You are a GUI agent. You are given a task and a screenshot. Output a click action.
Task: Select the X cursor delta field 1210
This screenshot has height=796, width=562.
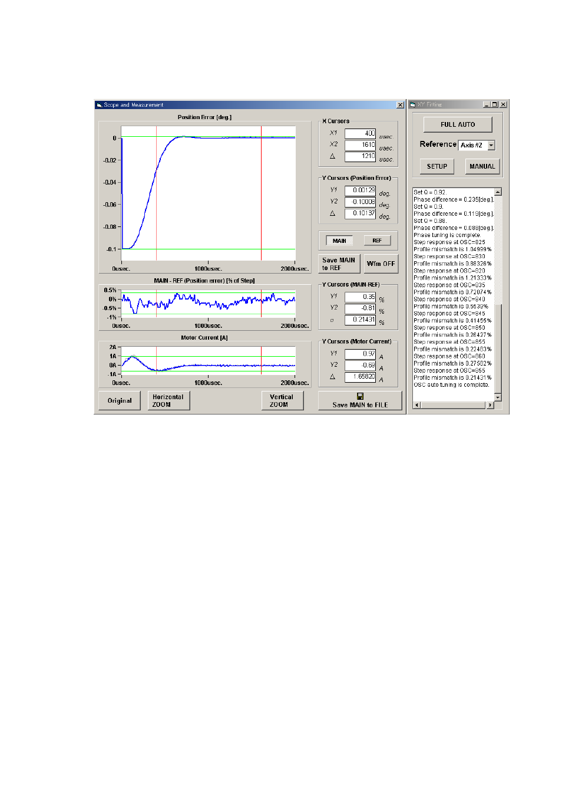coord(360,156)
